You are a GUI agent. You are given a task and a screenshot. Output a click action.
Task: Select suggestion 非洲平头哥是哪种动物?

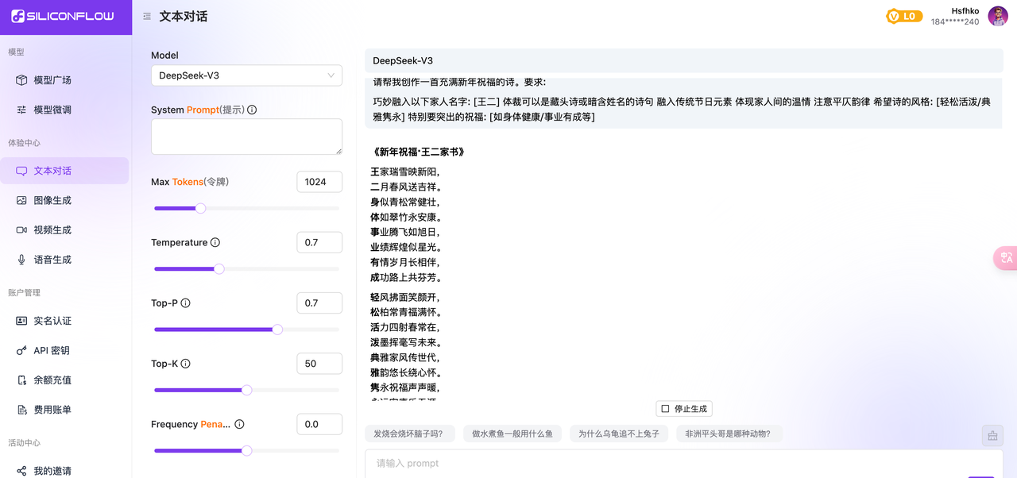coord(729,434)
